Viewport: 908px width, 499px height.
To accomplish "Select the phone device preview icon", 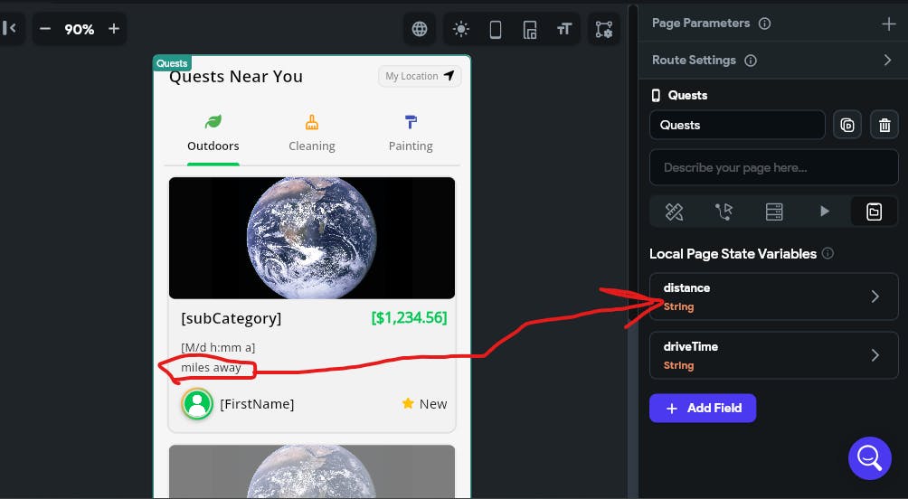I will [496, 29].
